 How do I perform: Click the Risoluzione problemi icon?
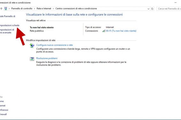pyautogui.click(x=32, y=59)
